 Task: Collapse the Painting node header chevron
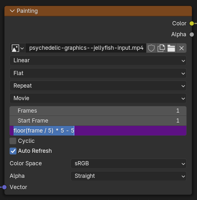(12, 11)
